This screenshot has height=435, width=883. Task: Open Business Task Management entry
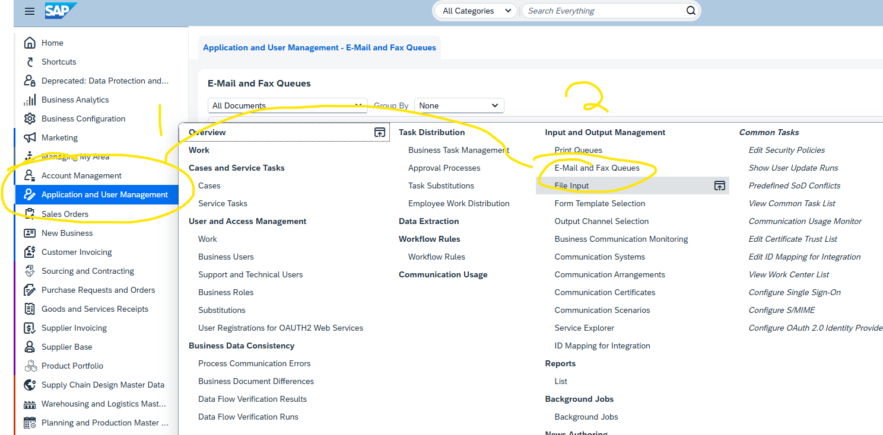(x=459, y=150)
